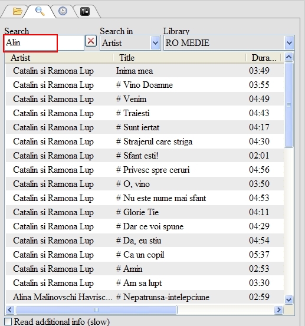Click horizontal scrollbar right arrow
Screen dimensions: 305x326
(x=278, y=309)
